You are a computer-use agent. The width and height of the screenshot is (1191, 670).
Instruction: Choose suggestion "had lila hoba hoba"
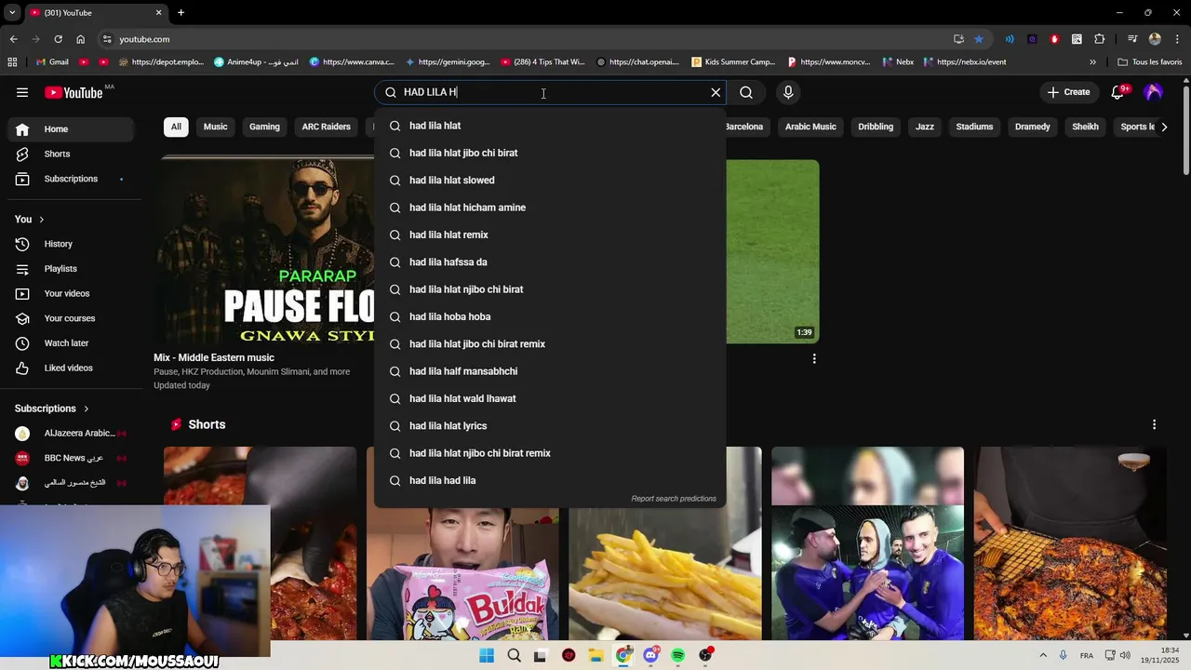click(x=550, y=316)
